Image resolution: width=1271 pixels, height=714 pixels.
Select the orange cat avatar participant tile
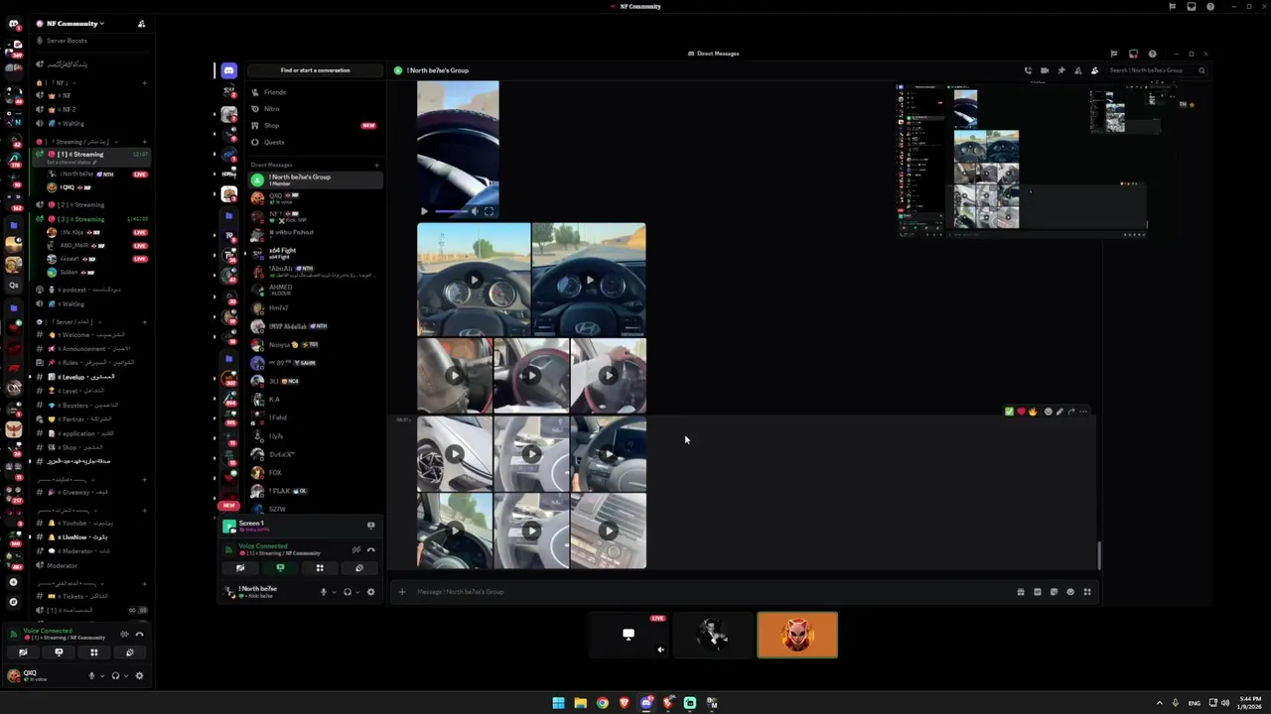(x=797, y=635)
